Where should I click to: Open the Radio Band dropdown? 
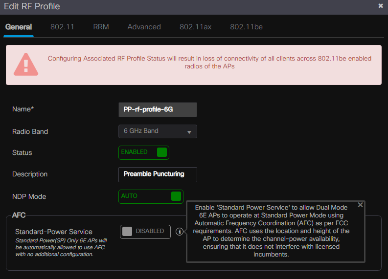tap(158, 131)
